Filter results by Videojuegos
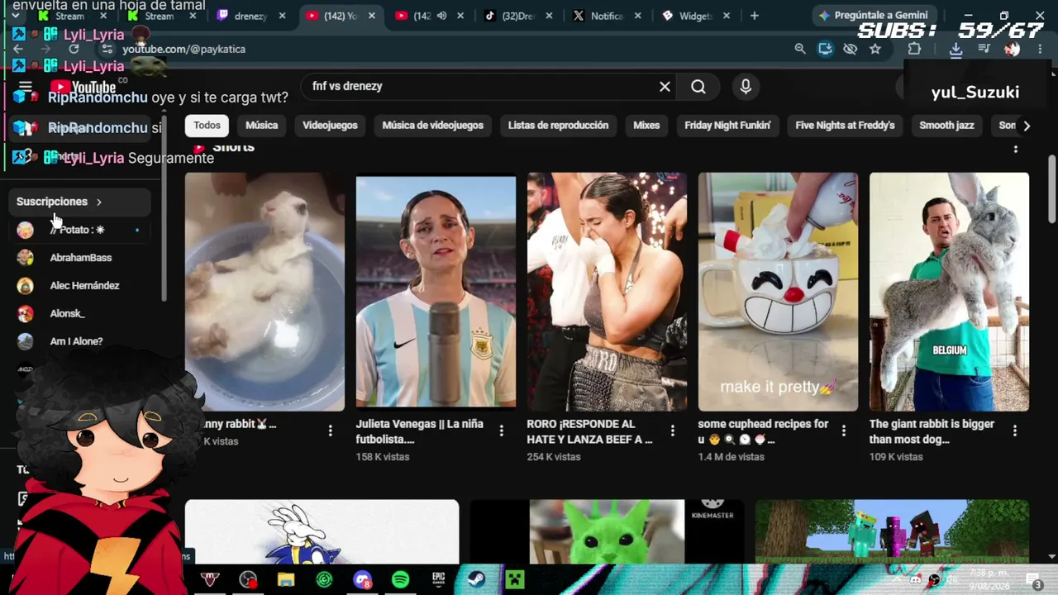Viewport: 1058px width, 595px height. (330, 126)
